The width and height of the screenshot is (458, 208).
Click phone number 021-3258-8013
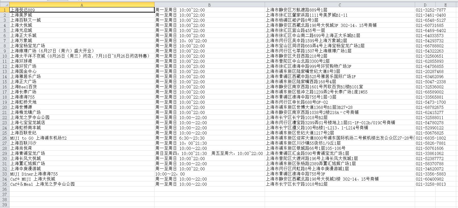click(x=431, y=184)
